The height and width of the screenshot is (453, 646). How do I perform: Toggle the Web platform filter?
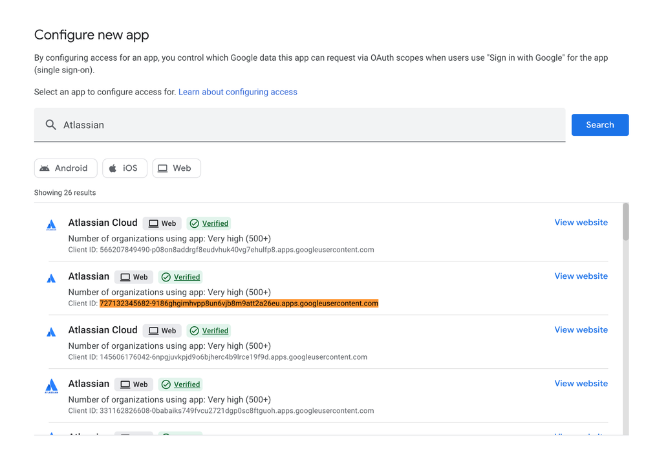pyautogui.click(x=176, y=168)
